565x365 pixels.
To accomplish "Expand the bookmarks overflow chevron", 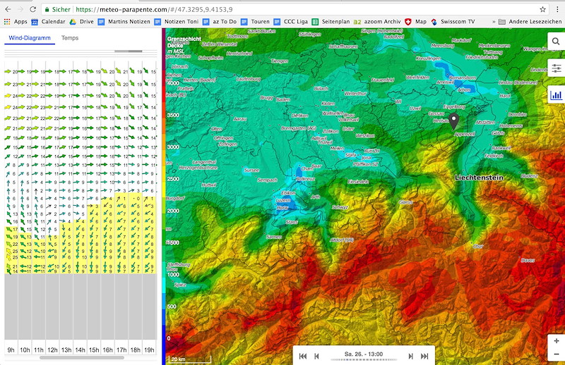I will click(x=494, y=22).
